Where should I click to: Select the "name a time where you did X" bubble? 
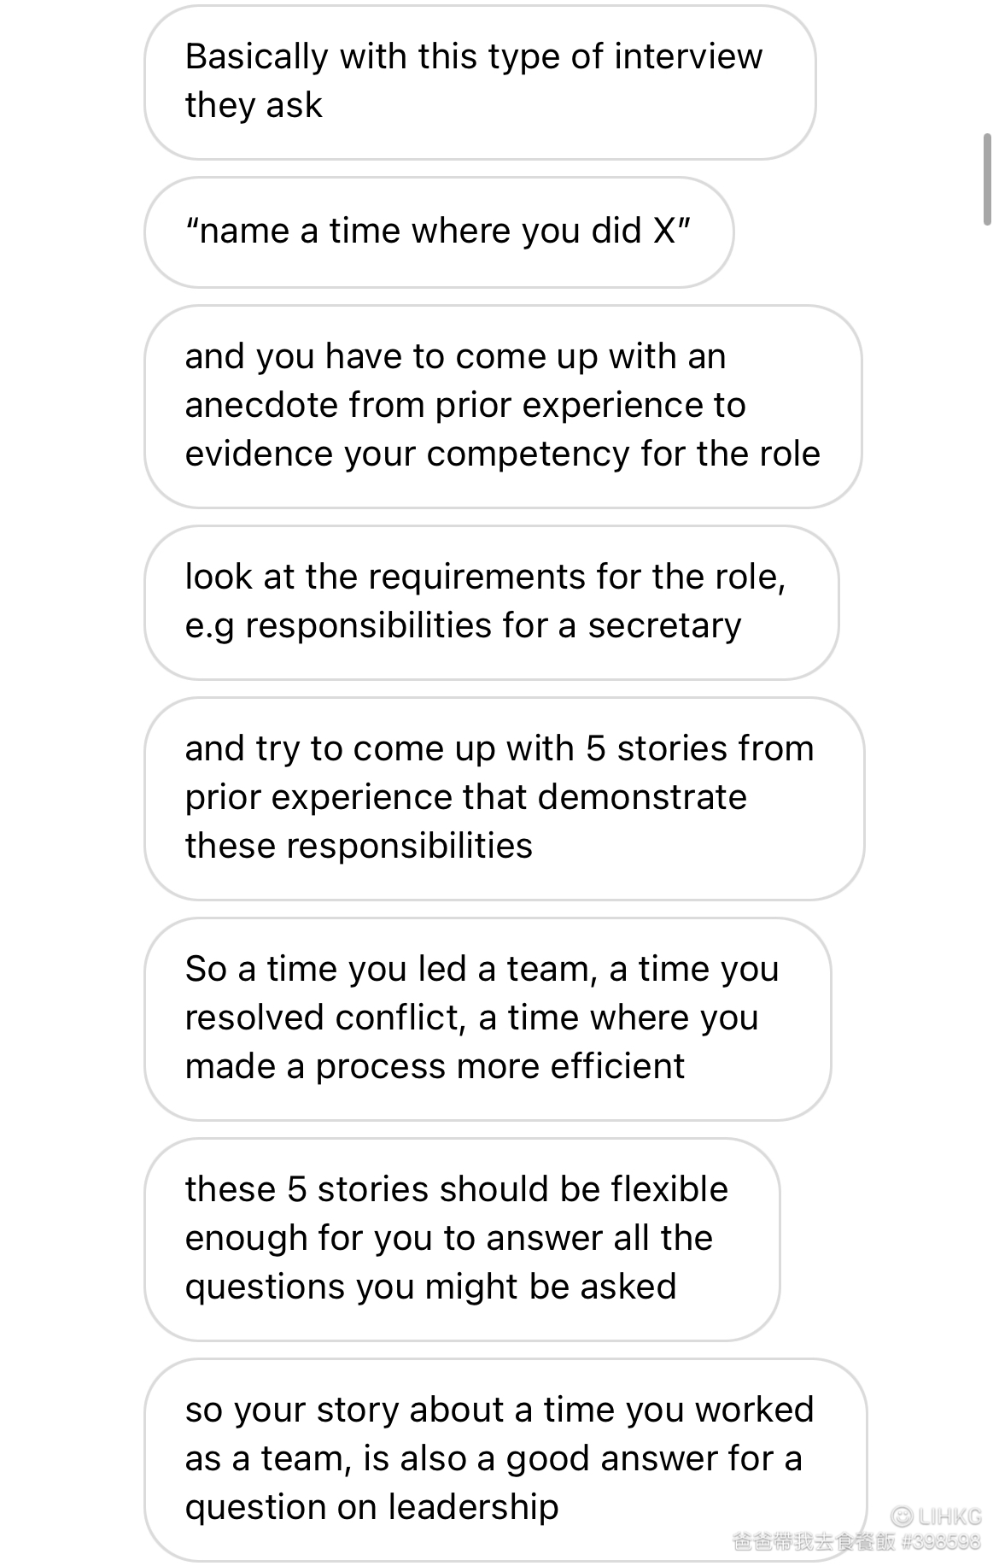coord(439,232)
